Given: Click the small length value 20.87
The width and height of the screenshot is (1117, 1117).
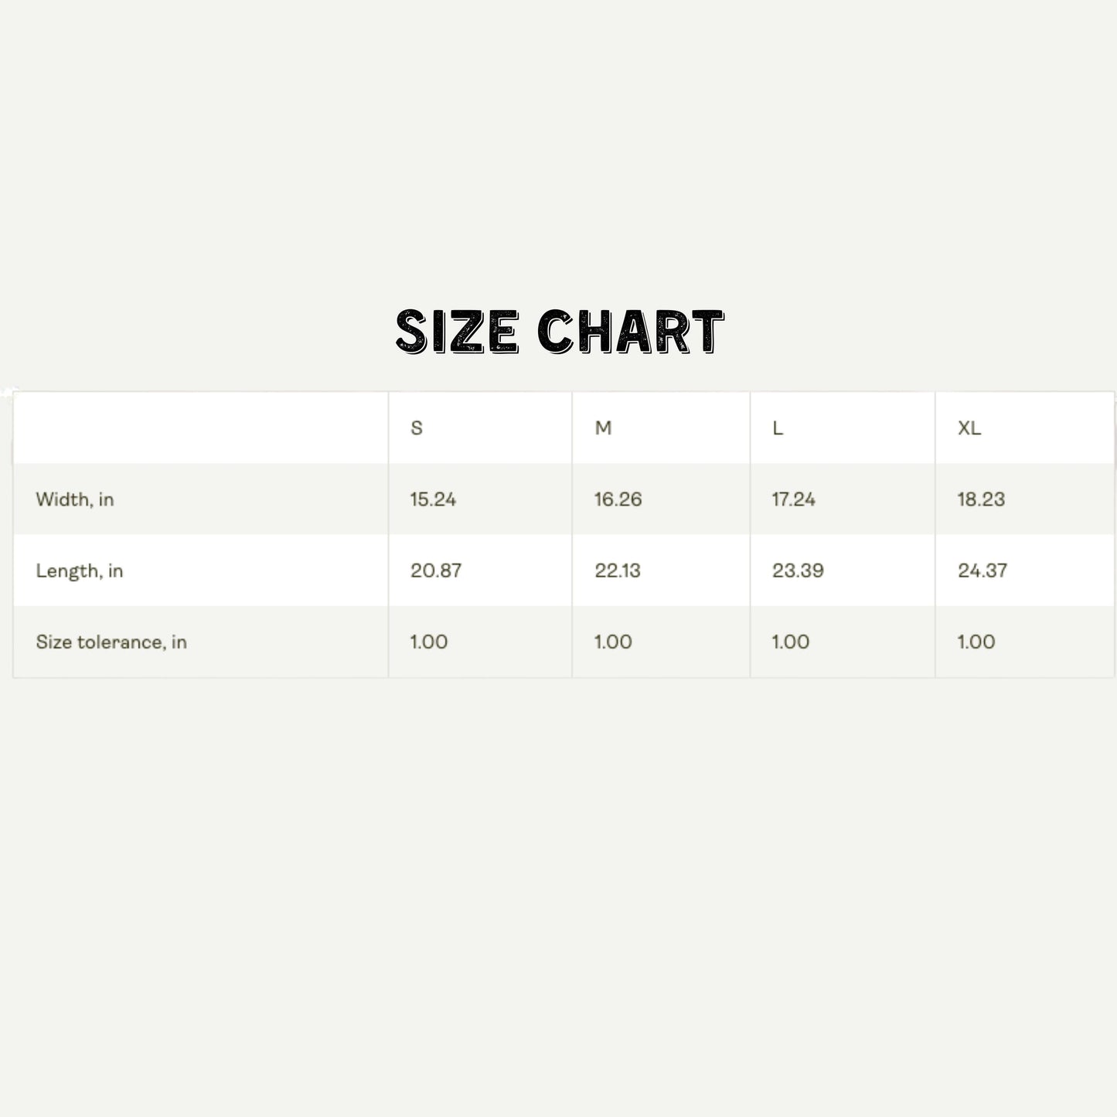Looking at the screenshot, I should 436,571.
